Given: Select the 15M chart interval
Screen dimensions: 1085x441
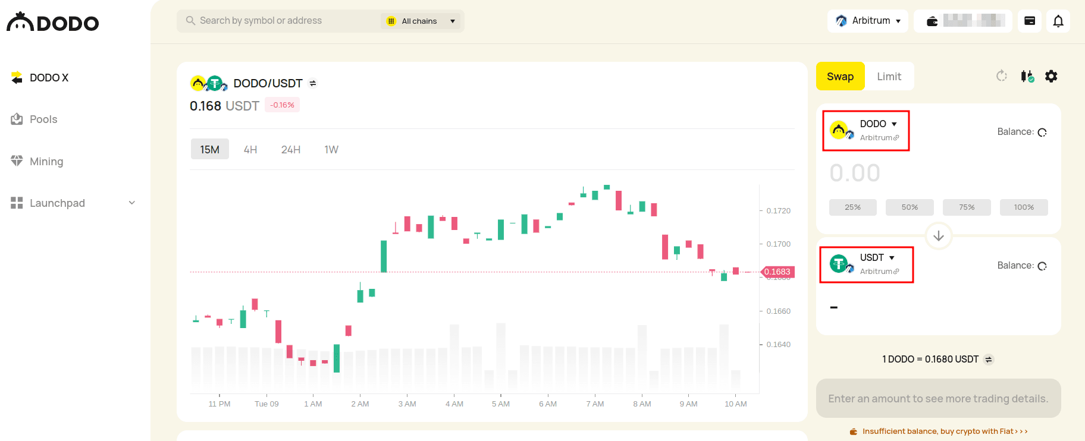Looking at the screenshot, I should click(x=209, y=150).
